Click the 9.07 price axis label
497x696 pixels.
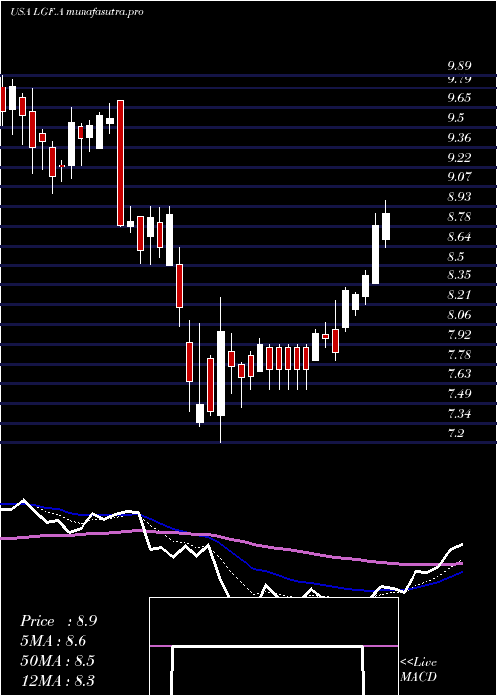coord(459,177)
